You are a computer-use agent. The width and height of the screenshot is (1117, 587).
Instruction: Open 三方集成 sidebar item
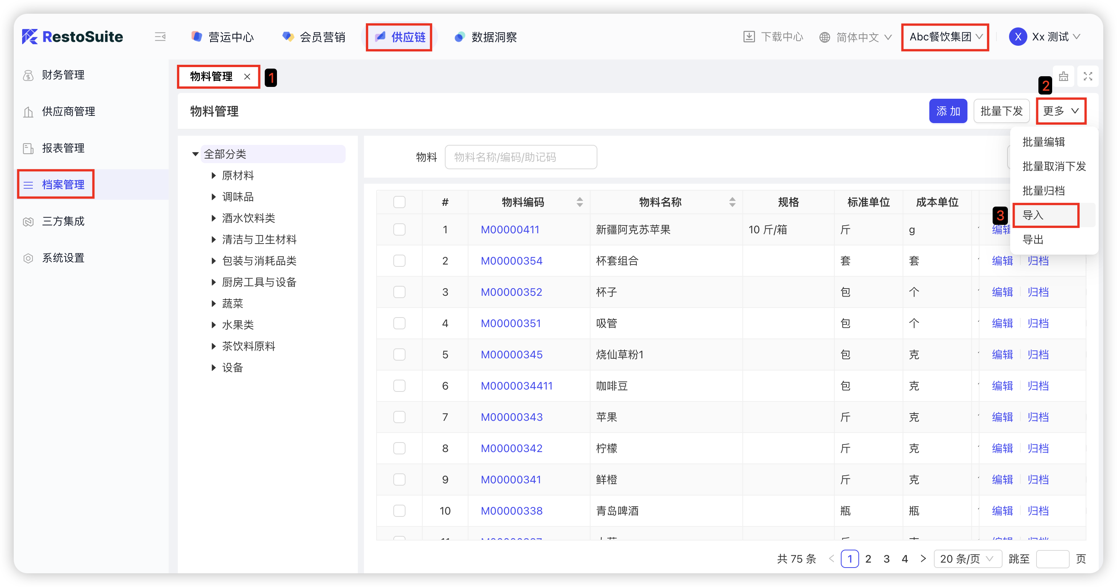(63, 221)
